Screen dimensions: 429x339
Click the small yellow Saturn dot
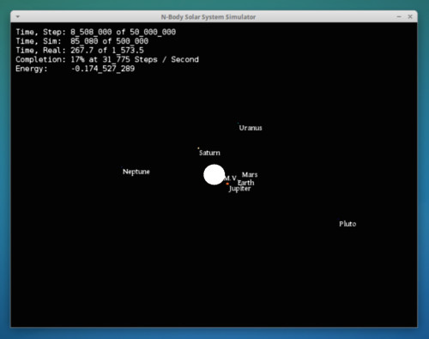click(x=198, y=148)
